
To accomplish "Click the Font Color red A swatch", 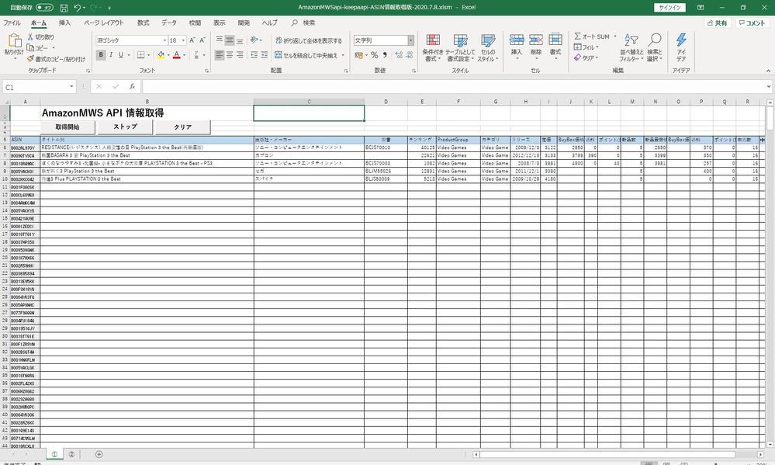I will 176,55.
